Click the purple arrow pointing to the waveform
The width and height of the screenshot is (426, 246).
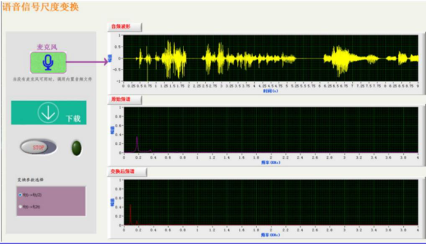coord(86,62)
